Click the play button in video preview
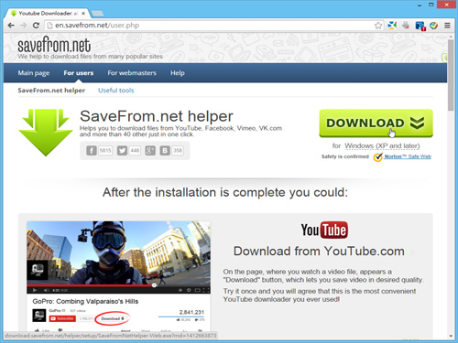 [35, 290]
